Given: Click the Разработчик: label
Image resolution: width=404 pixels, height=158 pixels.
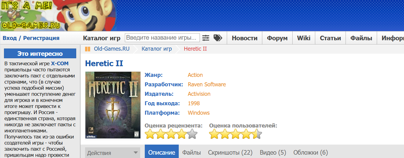Looking at the screenshot, I should click(164, 84).
